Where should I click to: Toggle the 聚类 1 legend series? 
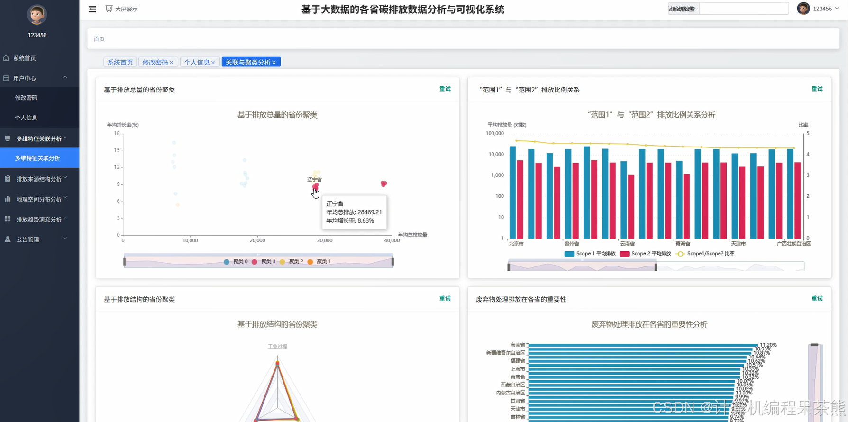pyautogui.click(x=319, y=262)
